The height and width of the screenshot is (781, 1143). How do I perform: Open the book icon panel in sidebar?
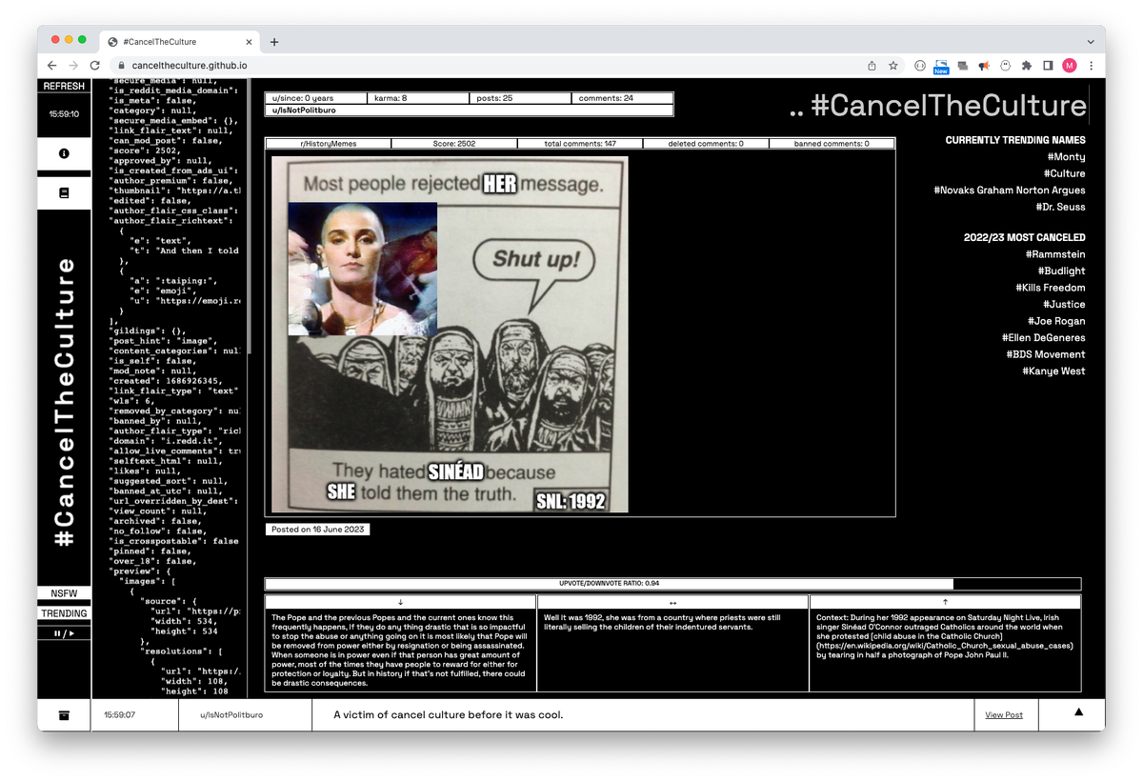click(64, 192)
